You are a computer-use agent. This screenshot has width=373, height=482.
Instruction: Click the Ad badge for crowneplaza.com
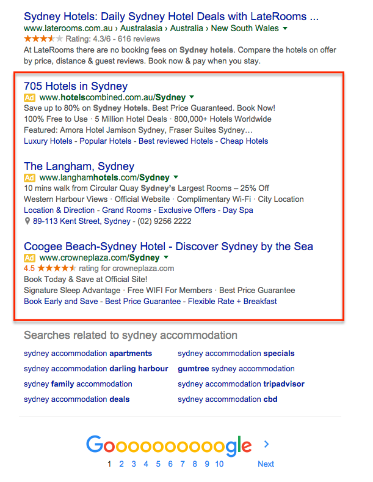30,258
